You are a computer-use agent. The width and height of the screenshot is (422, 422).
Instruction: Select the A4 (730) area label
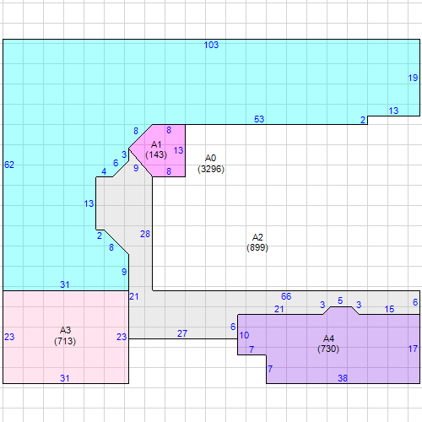click(x=328, y=344)
